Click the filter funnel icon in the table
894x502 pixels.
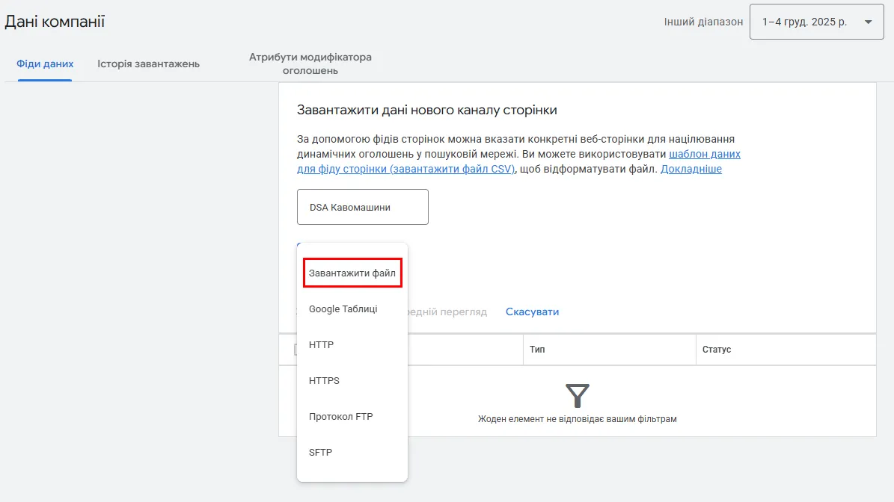coord(577,397)
